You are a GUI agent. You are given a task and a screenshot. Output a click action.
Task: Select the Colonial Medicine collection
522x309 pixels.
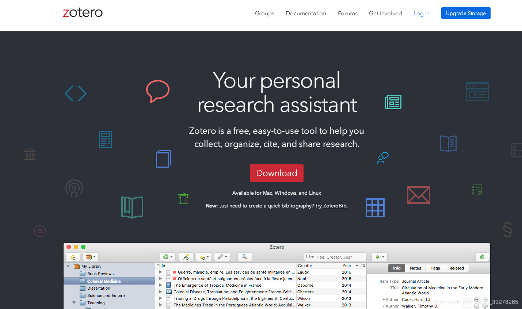coord(109,281)
